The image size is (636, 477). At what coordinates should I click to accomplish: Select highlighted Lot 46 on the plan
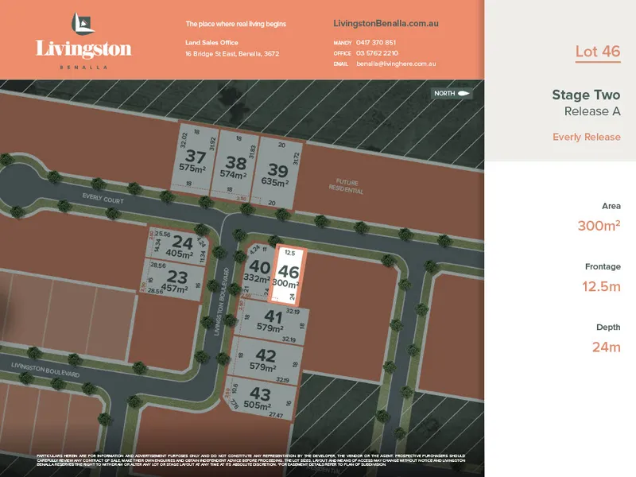[x=289, y=274]
